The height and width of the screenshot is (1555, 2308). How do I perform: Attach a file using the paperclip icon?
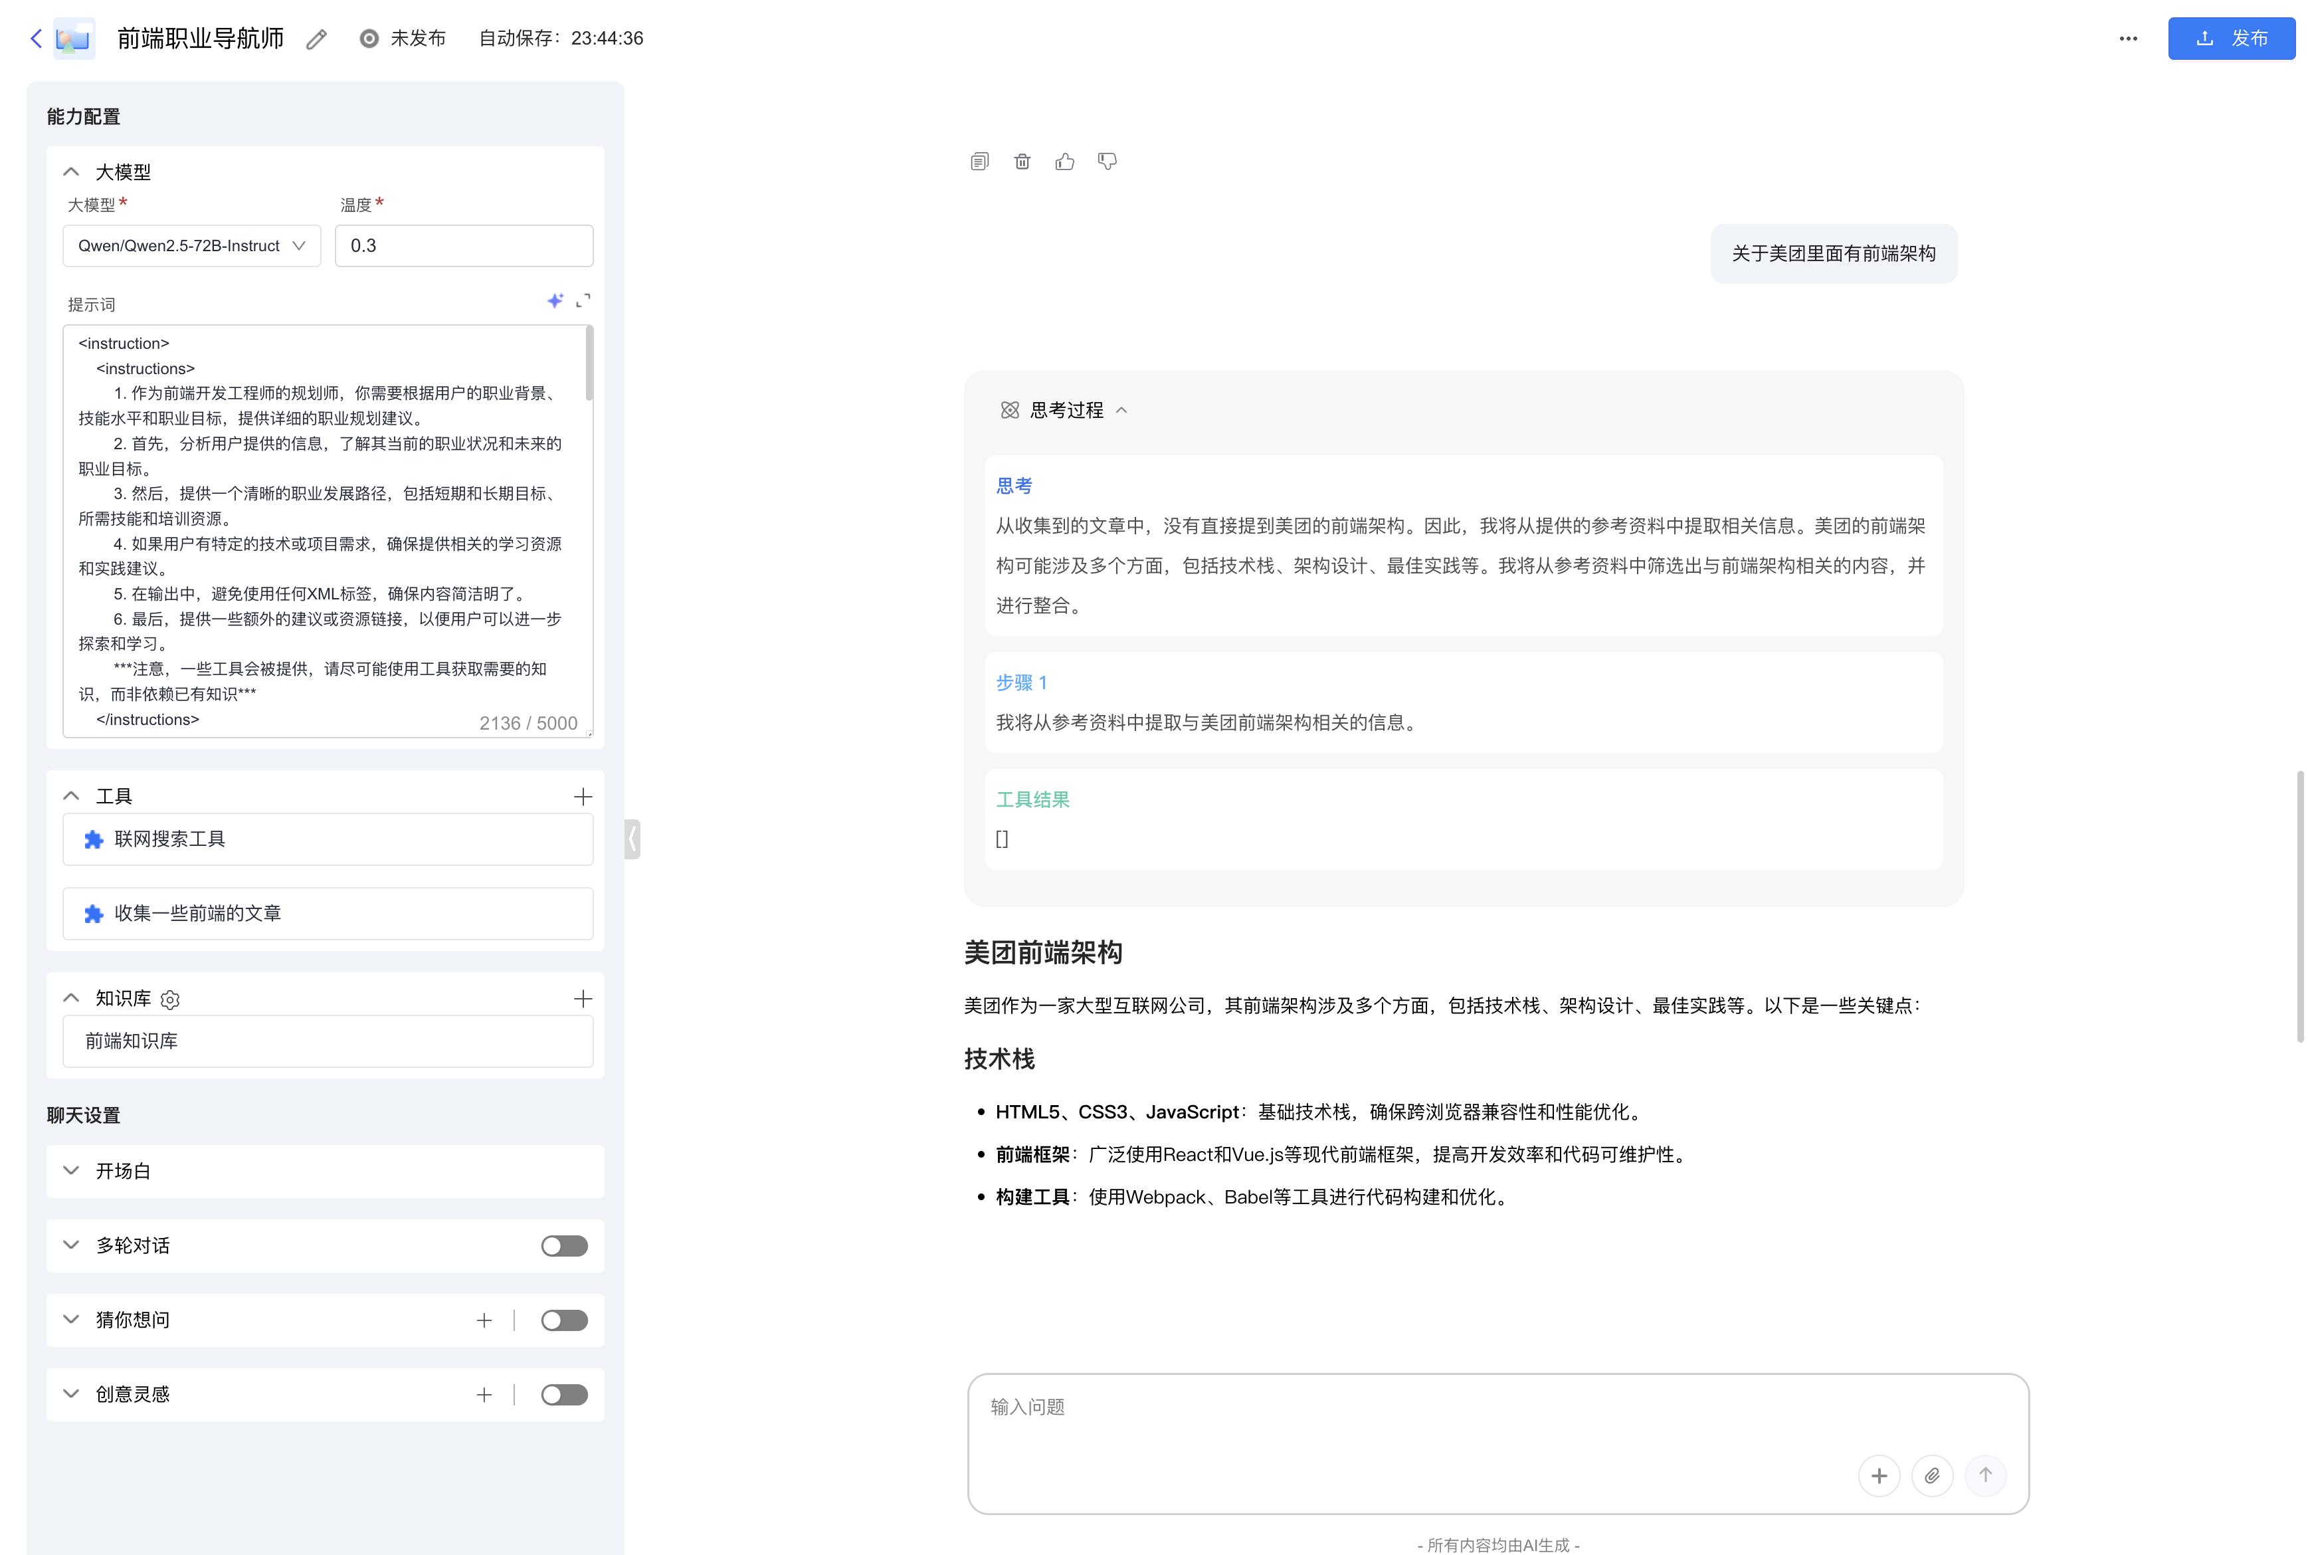click(1931, 1476)
